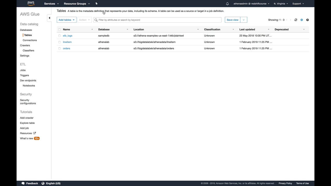Viewport: 331px width, 186px height.
Task: Open Last updated column sort arrow
Action: tap(268, 29)
